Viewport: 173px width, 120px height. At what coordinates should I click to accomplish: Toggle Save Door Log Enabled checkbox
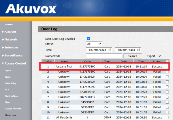pyautogui.click(x=88, y=39)
